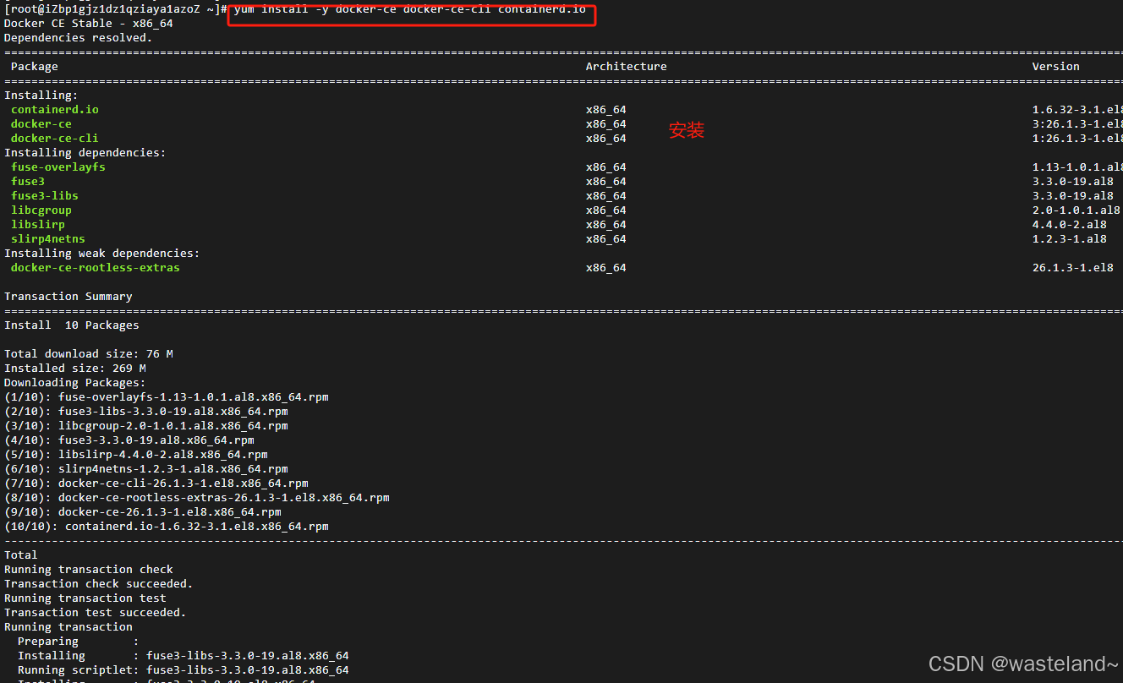Select download line (4/10) fuse3 rpm
1123x683 pixels.
coord(129,440)
